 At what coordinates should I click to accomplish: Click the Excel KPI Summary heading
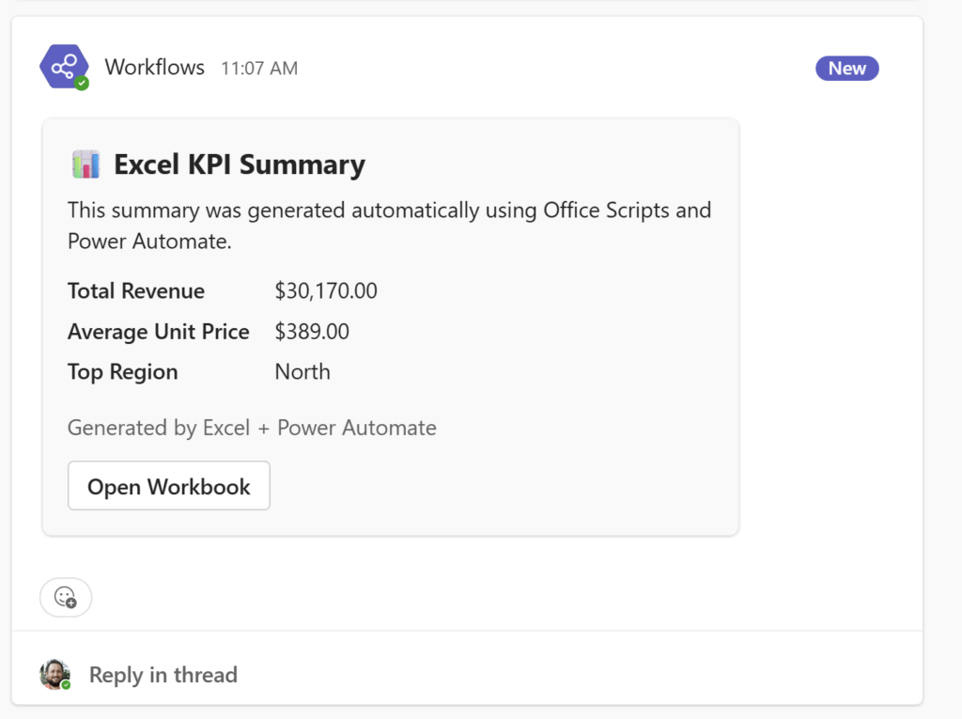239,164
